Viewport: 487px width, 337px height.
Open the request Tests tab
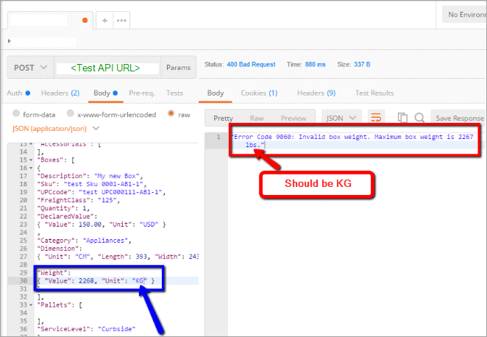point(174,93)
